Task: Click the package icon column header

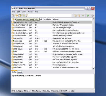Action: pos(13,19)
